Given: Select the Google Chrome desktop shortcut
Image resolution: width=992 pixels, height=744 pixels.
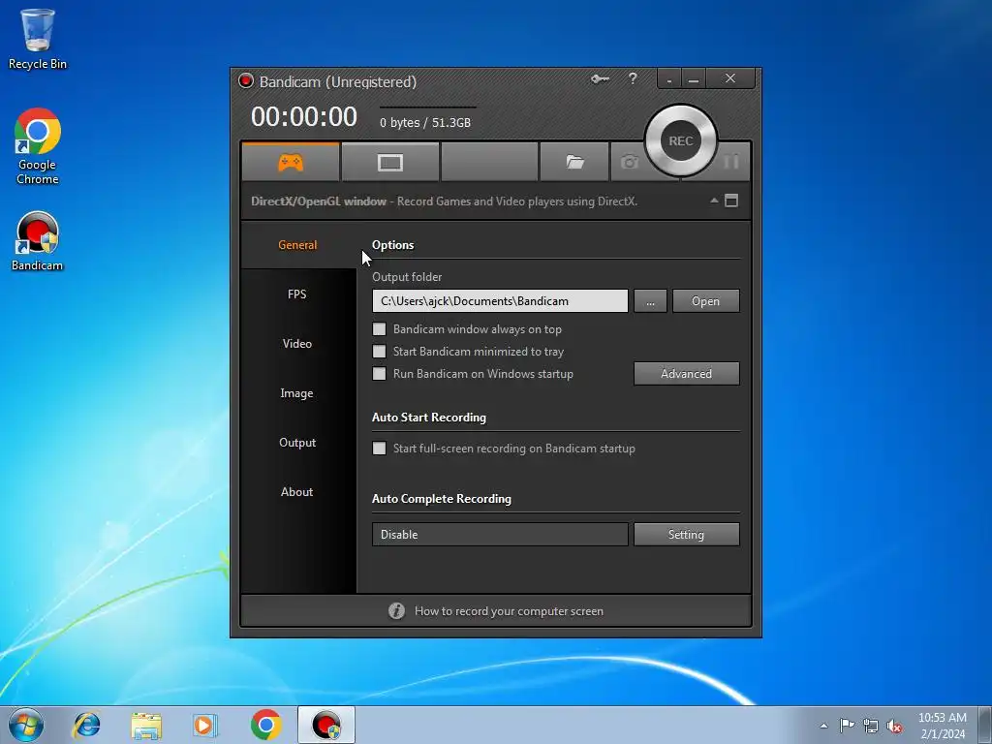Looking at the screenshot, I should point(38,146).
